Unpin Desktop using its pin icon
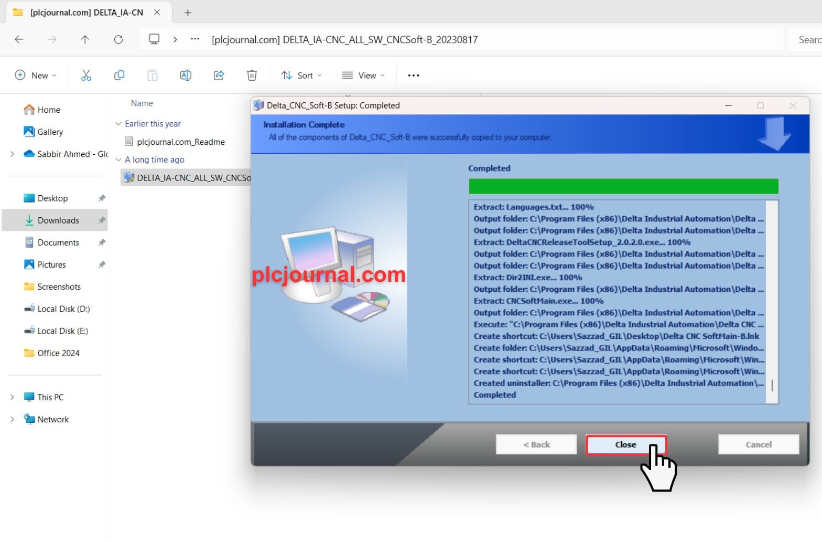The image size is (822, 542). 102,198
